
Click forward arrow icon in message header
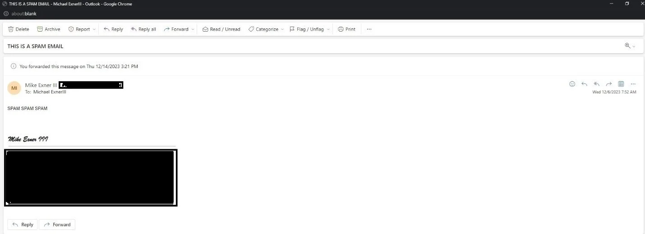[x=608, y=84]
